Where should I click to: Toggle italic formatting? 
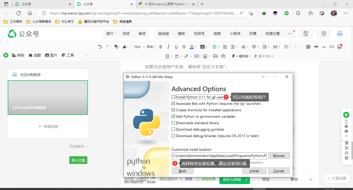pos(168,47)
